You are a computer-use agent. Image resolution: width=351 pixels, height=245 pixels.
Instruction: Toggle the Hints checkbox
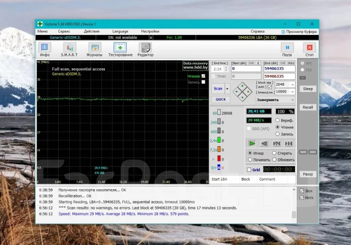pyautogui.click(x=302, y=198)
